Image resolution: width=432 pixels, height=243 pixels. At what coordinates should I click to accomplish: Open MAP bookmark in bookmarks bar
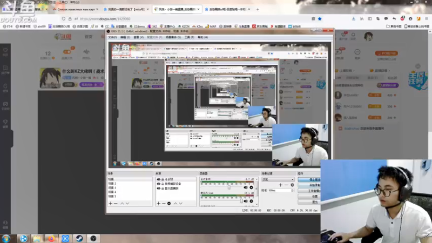click(x=211, y=26)
